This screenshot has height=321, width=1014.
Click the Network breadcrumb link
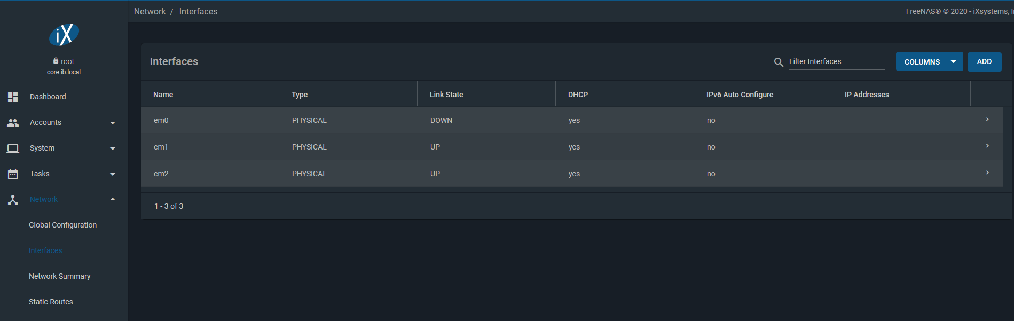(150, 11)
